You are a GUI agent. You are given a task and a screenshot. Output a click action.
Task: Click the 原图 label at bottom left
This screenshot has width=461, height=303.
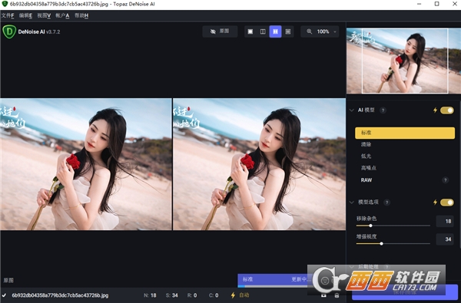8,281
